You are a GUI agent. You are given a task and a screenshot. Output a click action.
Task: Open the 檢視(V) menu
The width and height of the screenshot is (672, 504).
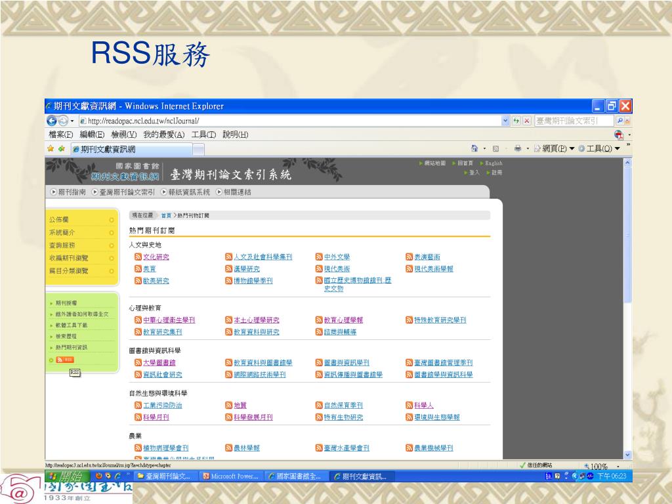pyautogui.click(x=124, y=135)
